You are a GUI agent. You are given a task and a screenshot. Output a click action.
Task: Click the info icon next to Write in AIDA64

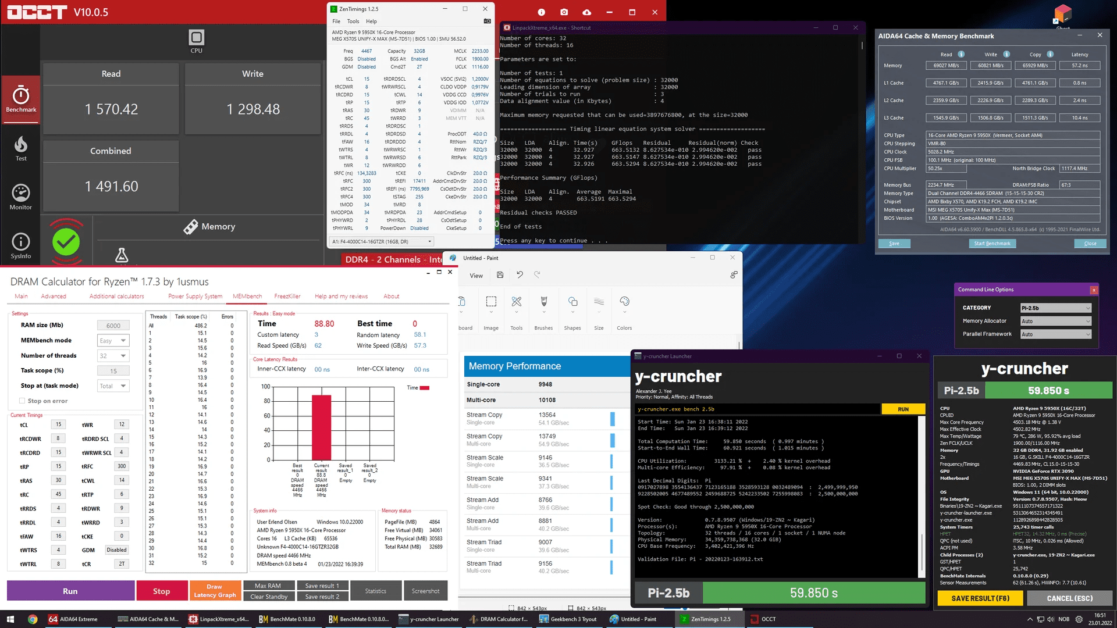click(x=1006, y=54)
